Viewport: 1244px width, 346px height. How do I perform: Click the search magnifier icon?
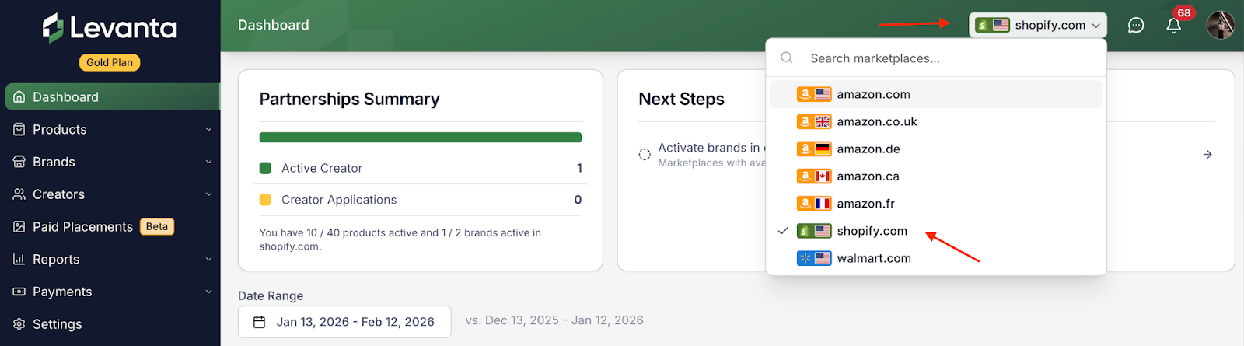click(787, 58)
